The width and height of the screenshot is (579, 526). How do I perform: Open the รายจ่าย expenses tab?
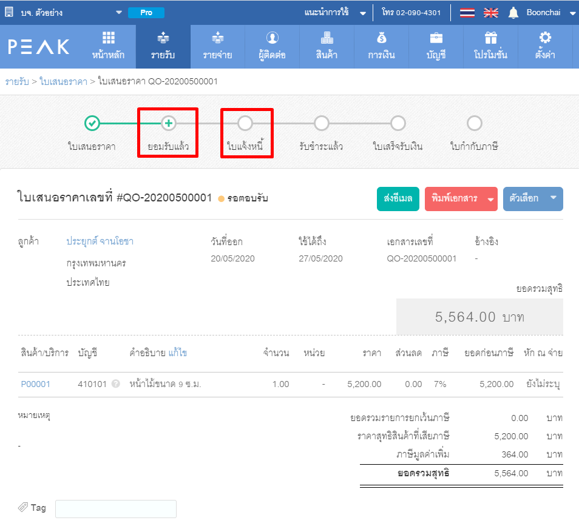(x=217, y=46)
